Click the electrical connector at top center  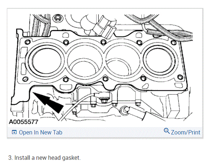pyautogui.click(x=104, y=27)
